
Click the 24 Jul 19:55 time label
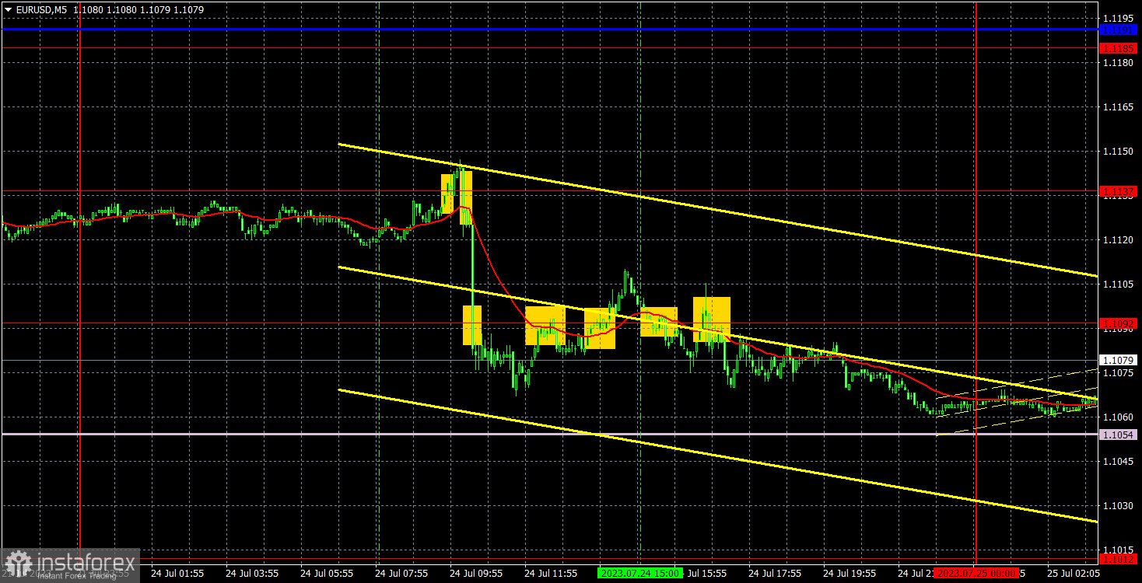pyautogui.click(x=849, y=573)
